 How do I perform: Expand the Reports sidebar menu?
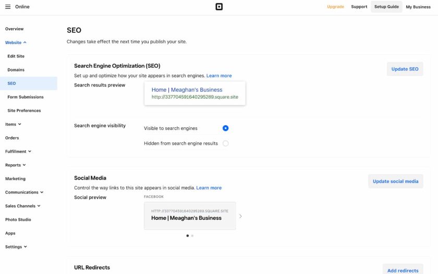coord(15,165)
